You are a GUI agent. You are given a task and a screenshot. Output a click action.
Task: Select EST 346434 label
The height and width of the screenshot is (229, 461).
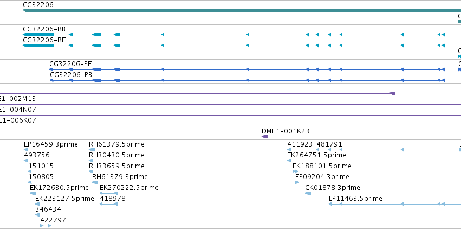(48, 209)
